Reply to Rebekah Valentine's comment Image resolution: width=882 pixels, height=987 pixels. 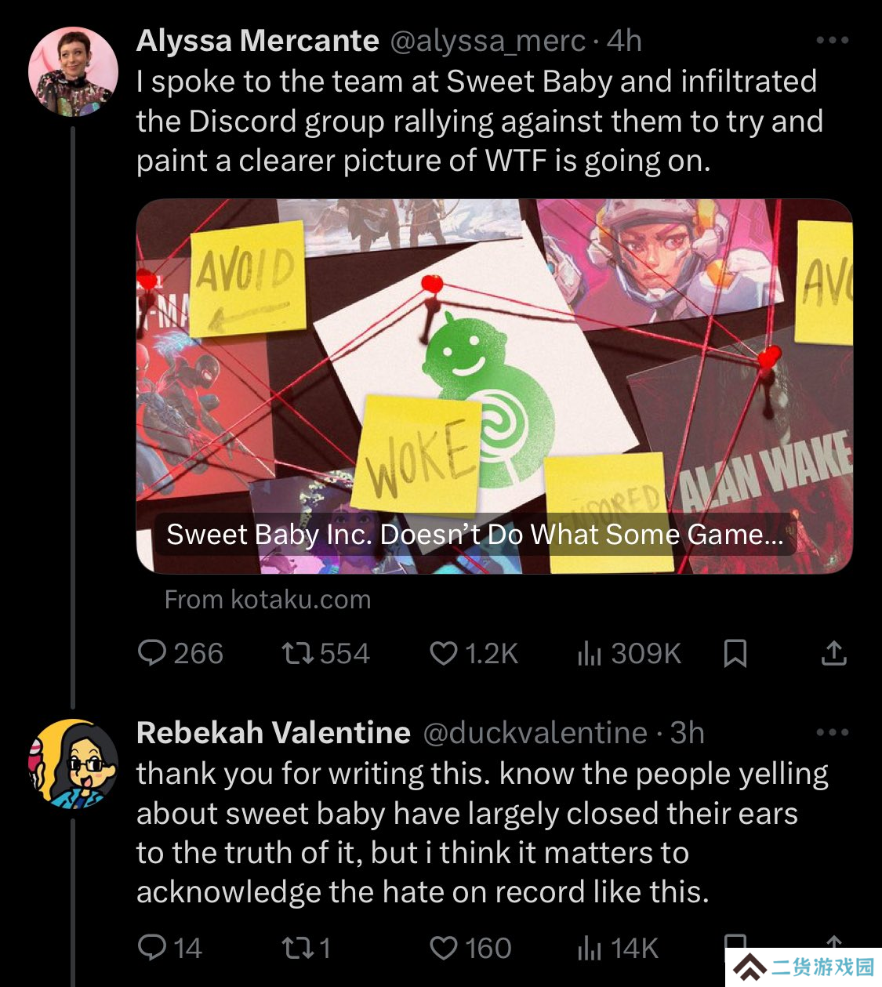169,948
